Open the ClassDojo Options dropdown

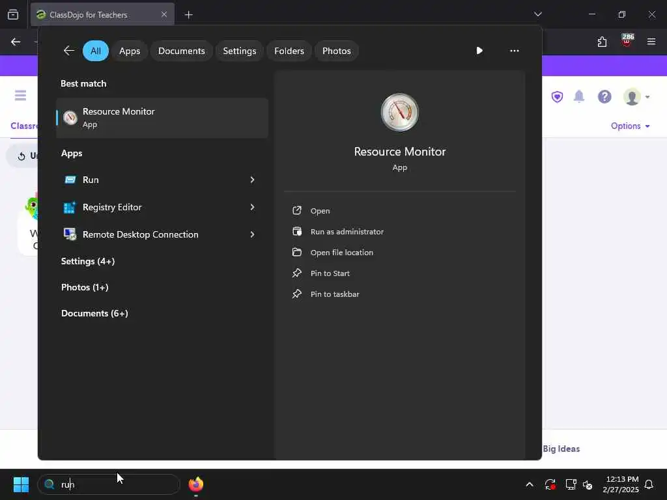(630, 126)
